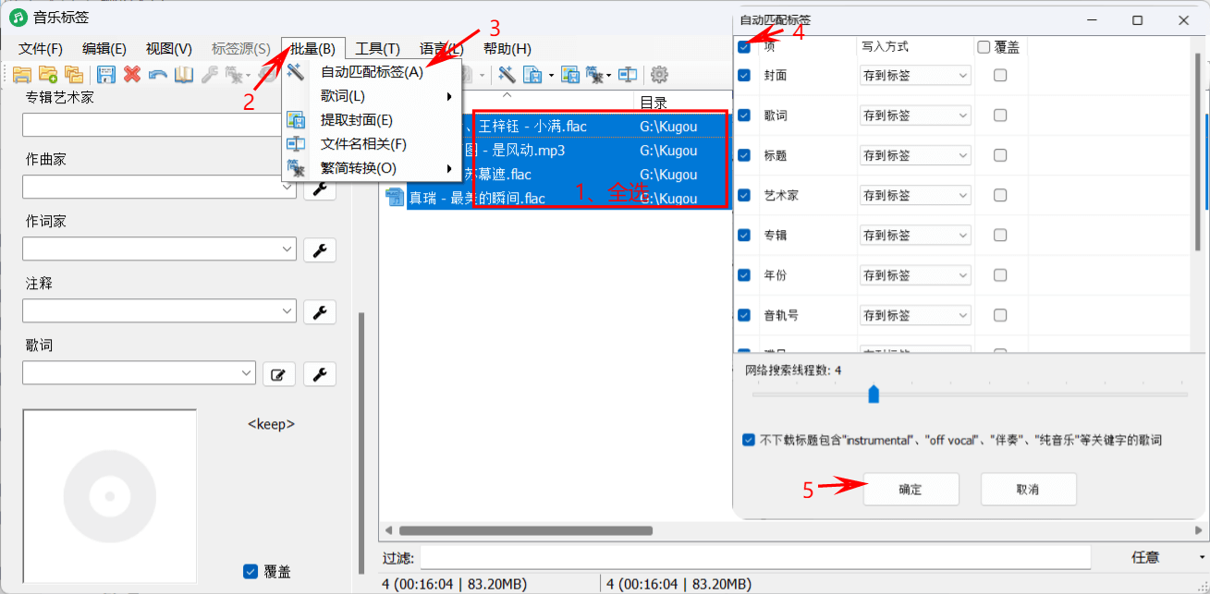Open the 文件(F) menu
Viewport: 1210px width, 594px height.
(x=41, y=49)
